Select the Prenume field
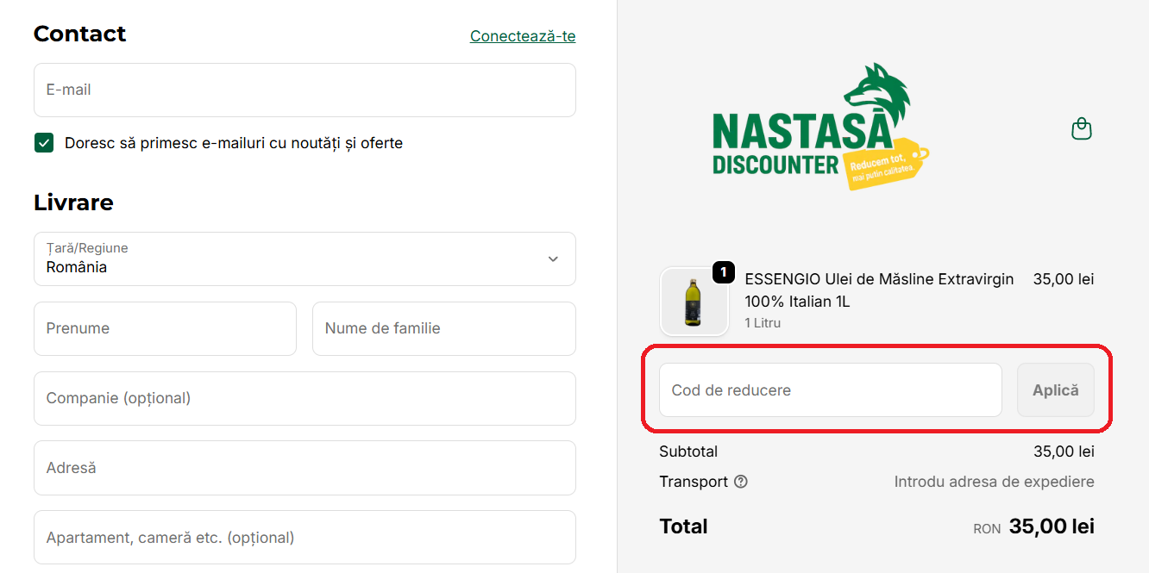The height and width of the screenshot is (573, 1149). (165, 328)
